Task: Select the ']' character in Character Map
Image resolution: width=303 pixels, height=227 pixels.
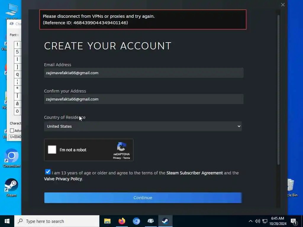Action: 17,67
